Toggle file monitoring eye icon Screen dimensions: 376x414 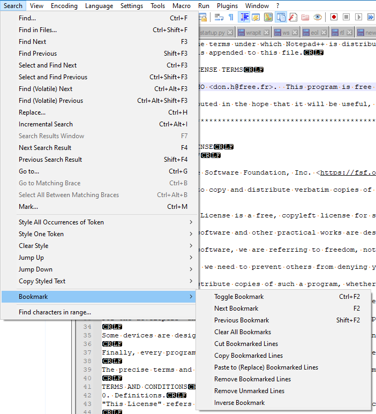(x=318, y=18)
